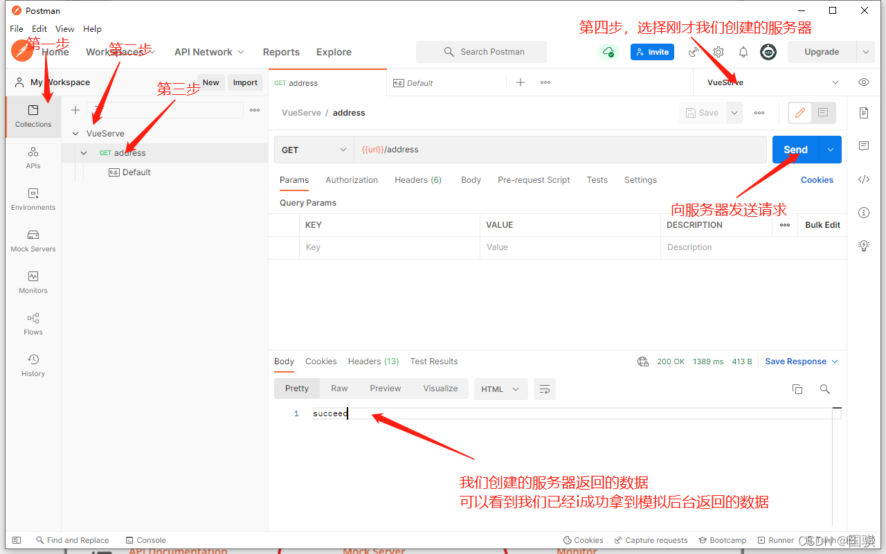Open collections panel more options
The width and height of the screenshot is (886, 554).
[x=255, y=110]
